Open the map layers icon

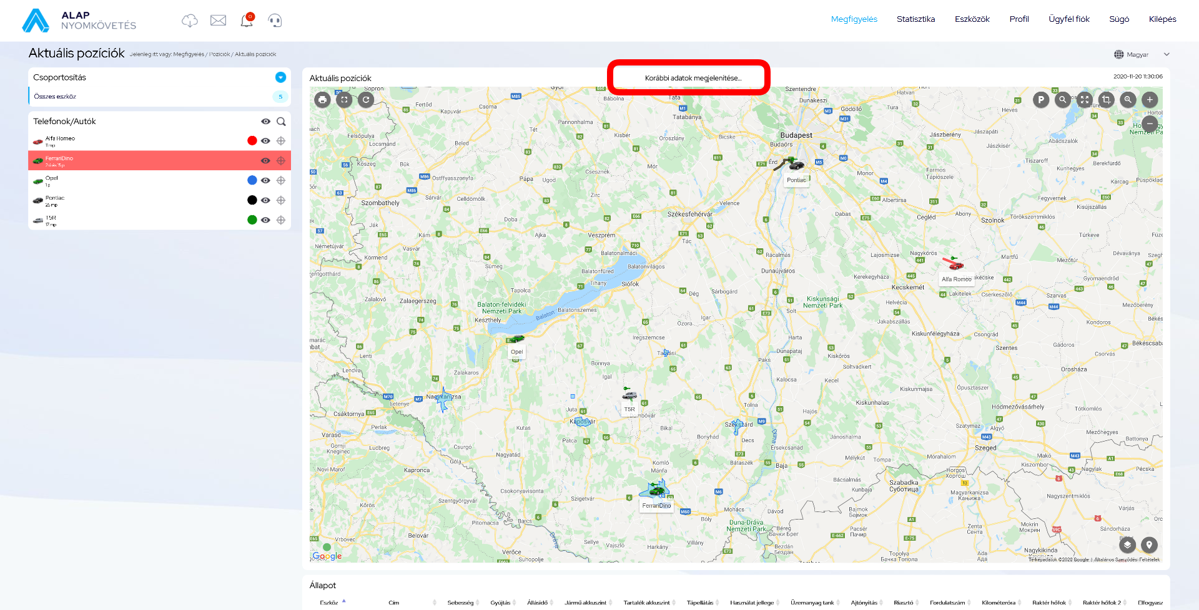click(x=1127, y=545)
